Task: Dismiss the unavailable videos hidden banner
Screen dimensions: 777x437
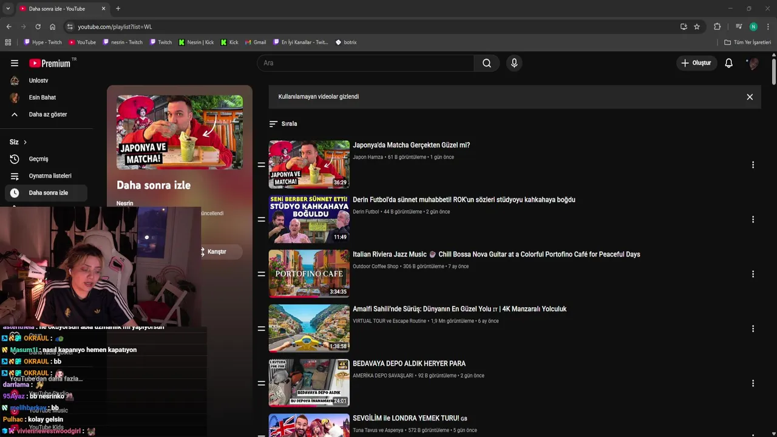Action: click(x=750, y=97)
